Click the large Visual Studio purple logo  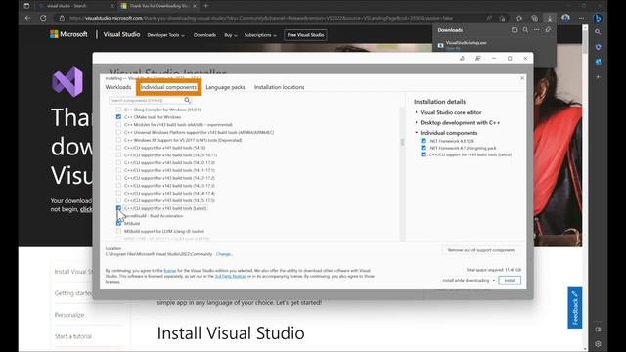(67, 82)
